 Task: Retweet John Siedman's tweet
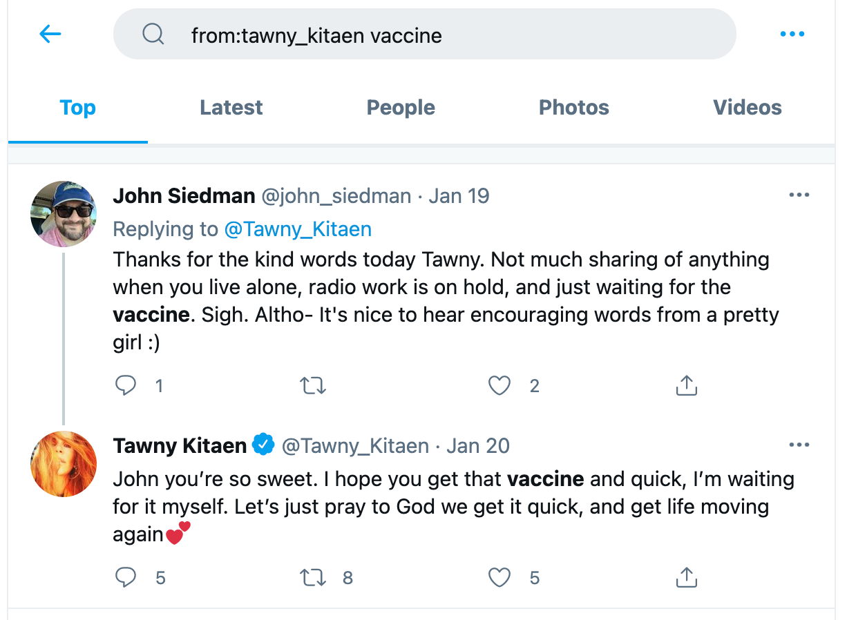[x=313, y=385]
